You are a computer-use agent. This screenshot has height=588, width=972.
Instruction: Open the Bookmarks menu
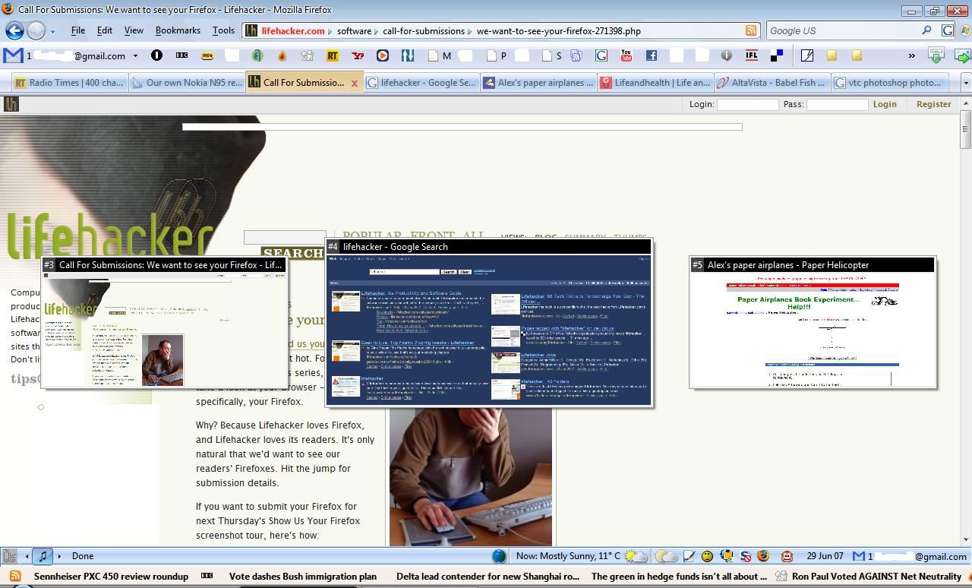(x=178, y=30)
